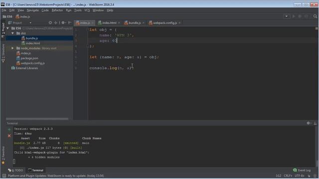Click tool window quick access icon in status bar
This screenshot has width=319, height=179.
click(4, 176)
